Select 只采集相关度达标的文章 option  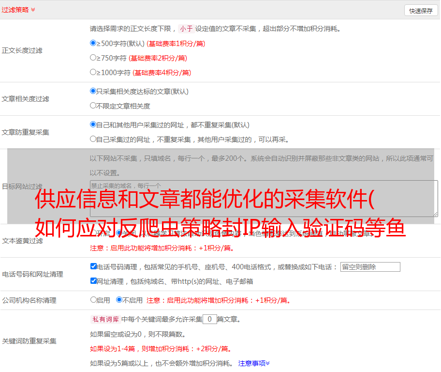point(93,91)
